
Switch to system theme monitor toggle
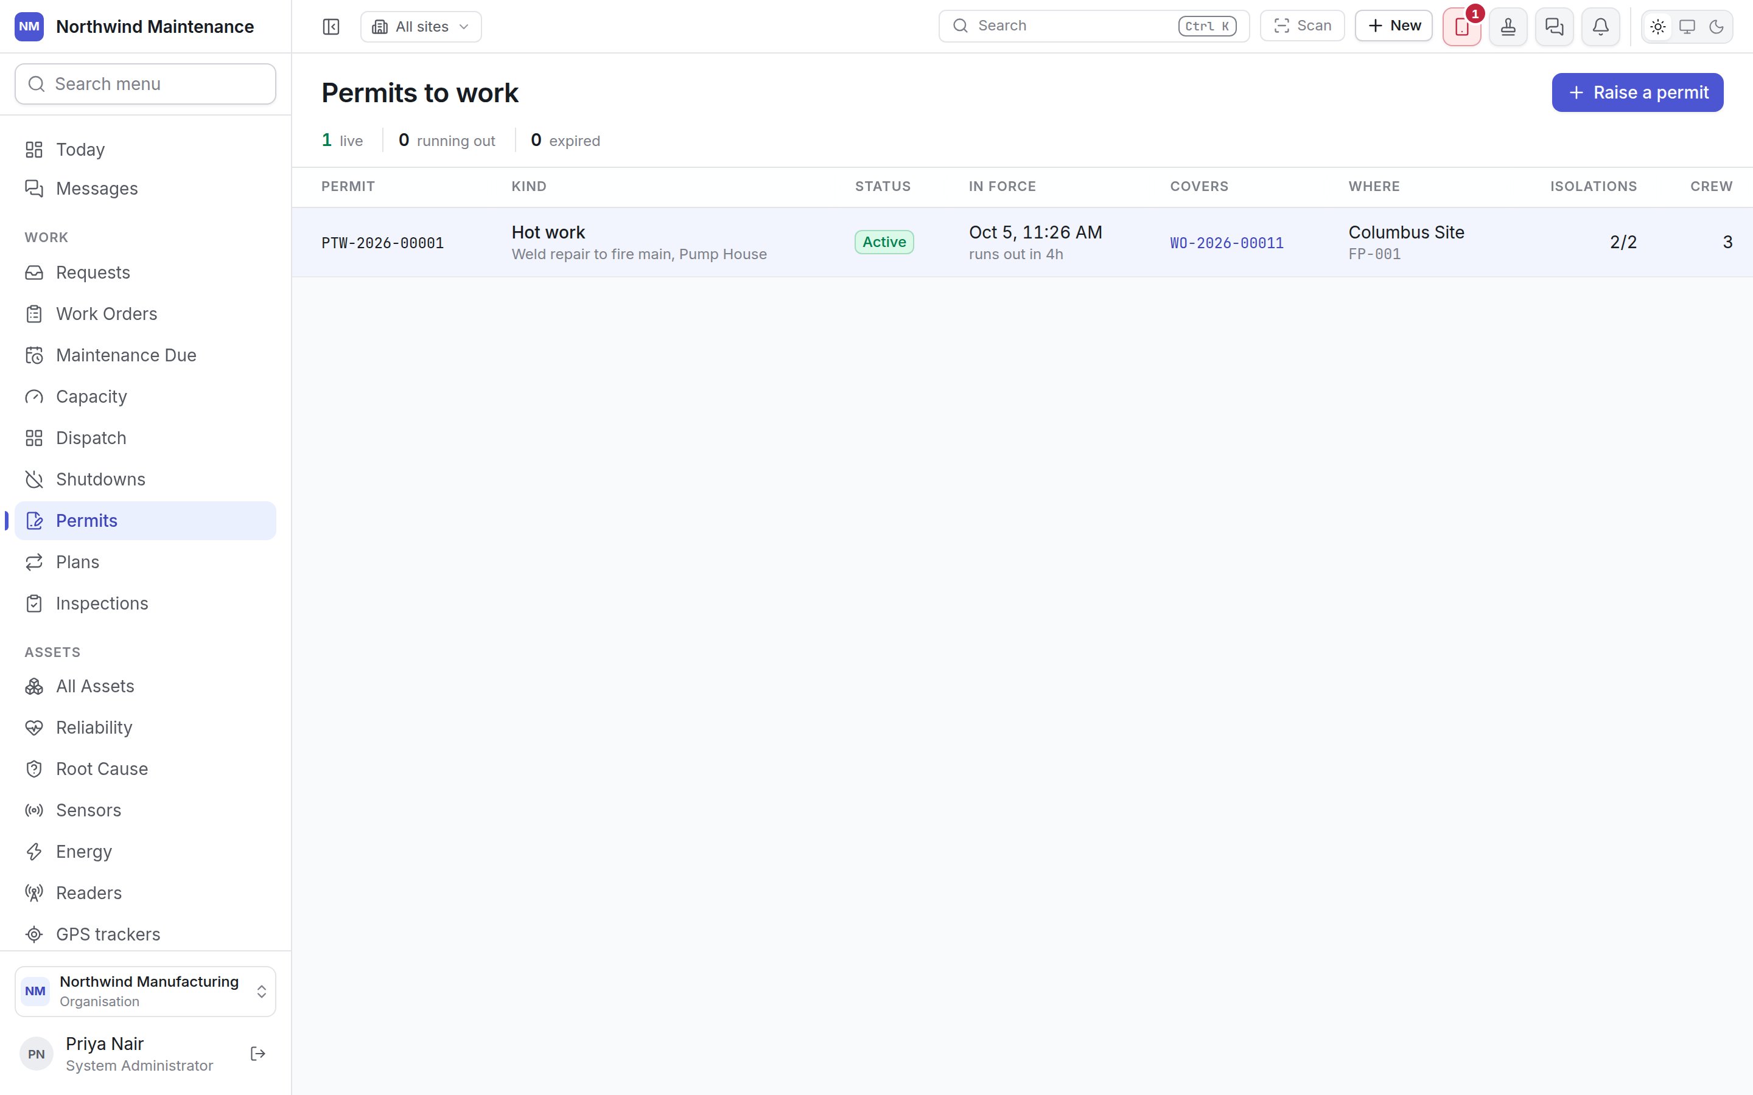coord(1687,27)
